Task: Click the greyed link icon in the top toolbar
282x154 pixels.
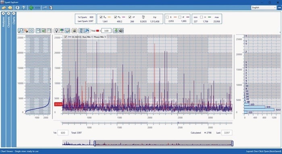Action: coord(45,8)
